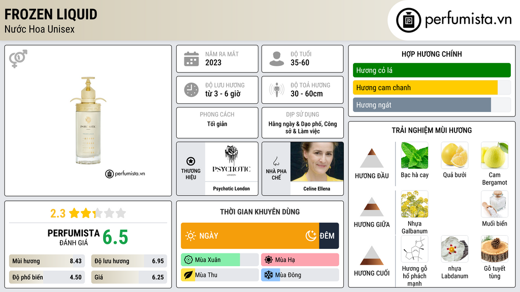Select the Muối biển note image
Image resolution: width=520 pixels, height=292 pixels.
(495, 204)
